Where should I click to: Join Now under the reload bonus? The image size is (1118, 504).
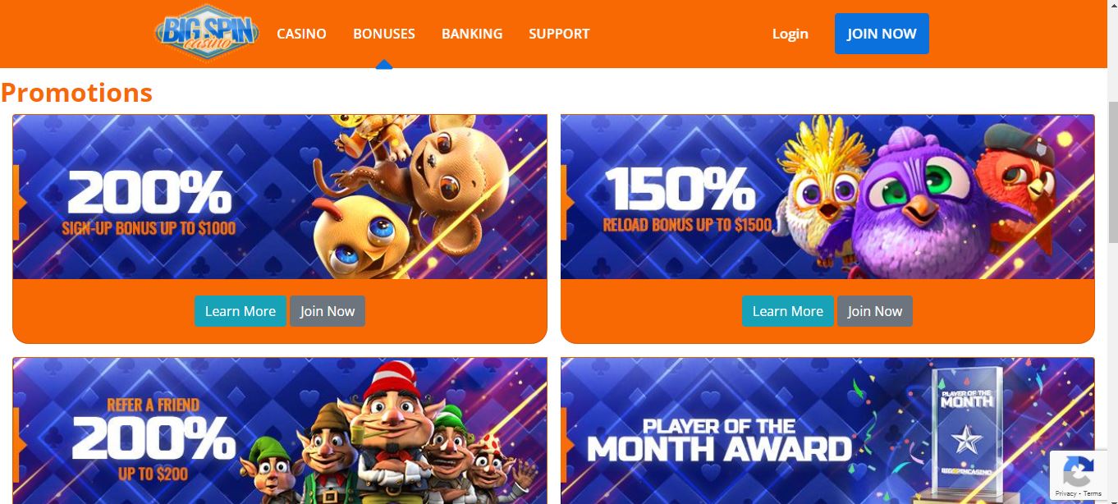[x=875, y=311]
